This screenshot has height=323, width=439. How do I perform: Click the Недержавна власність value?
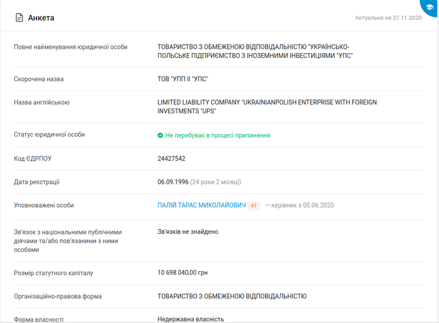(191, 319)
